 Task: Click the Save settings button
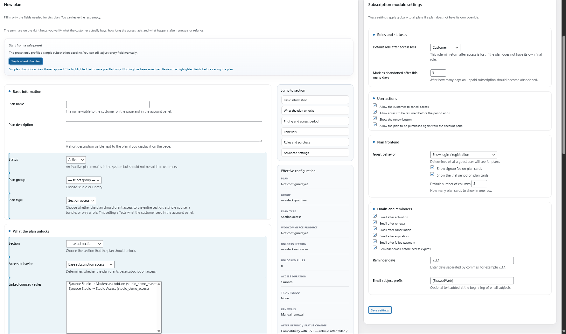380,310
